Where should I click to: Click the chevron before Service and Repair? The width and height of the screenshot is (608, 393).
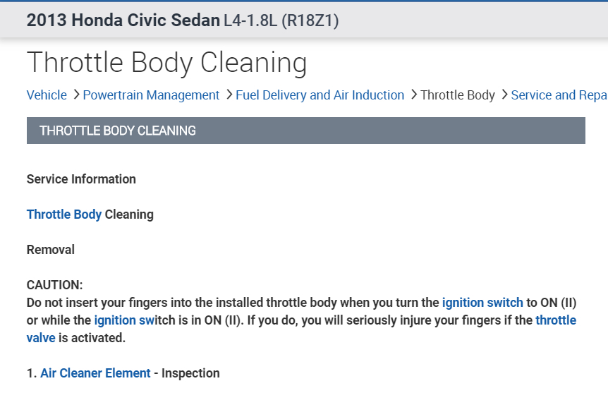[x=504, y=95]
